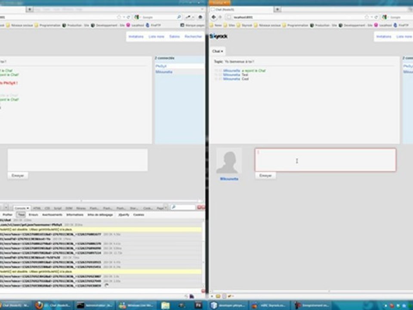Switch to the HTML tab in Firebug

pos(37,208)
